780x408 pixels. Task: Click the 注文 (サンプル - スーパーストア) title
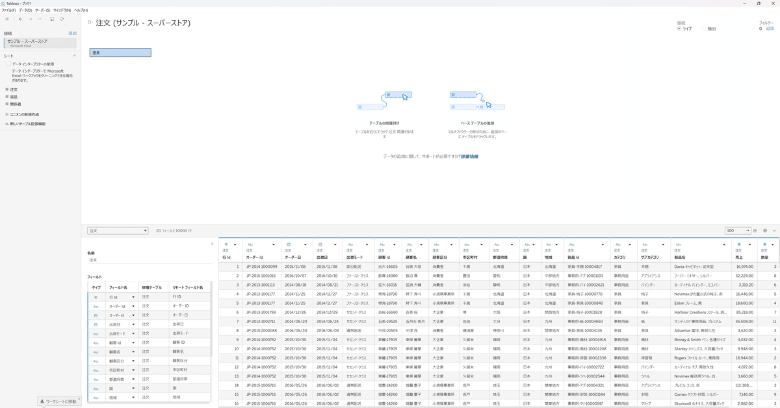143,23
